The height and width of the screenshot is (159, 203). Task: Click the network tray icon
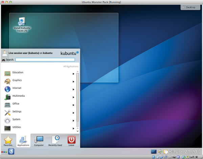point(177,152)
